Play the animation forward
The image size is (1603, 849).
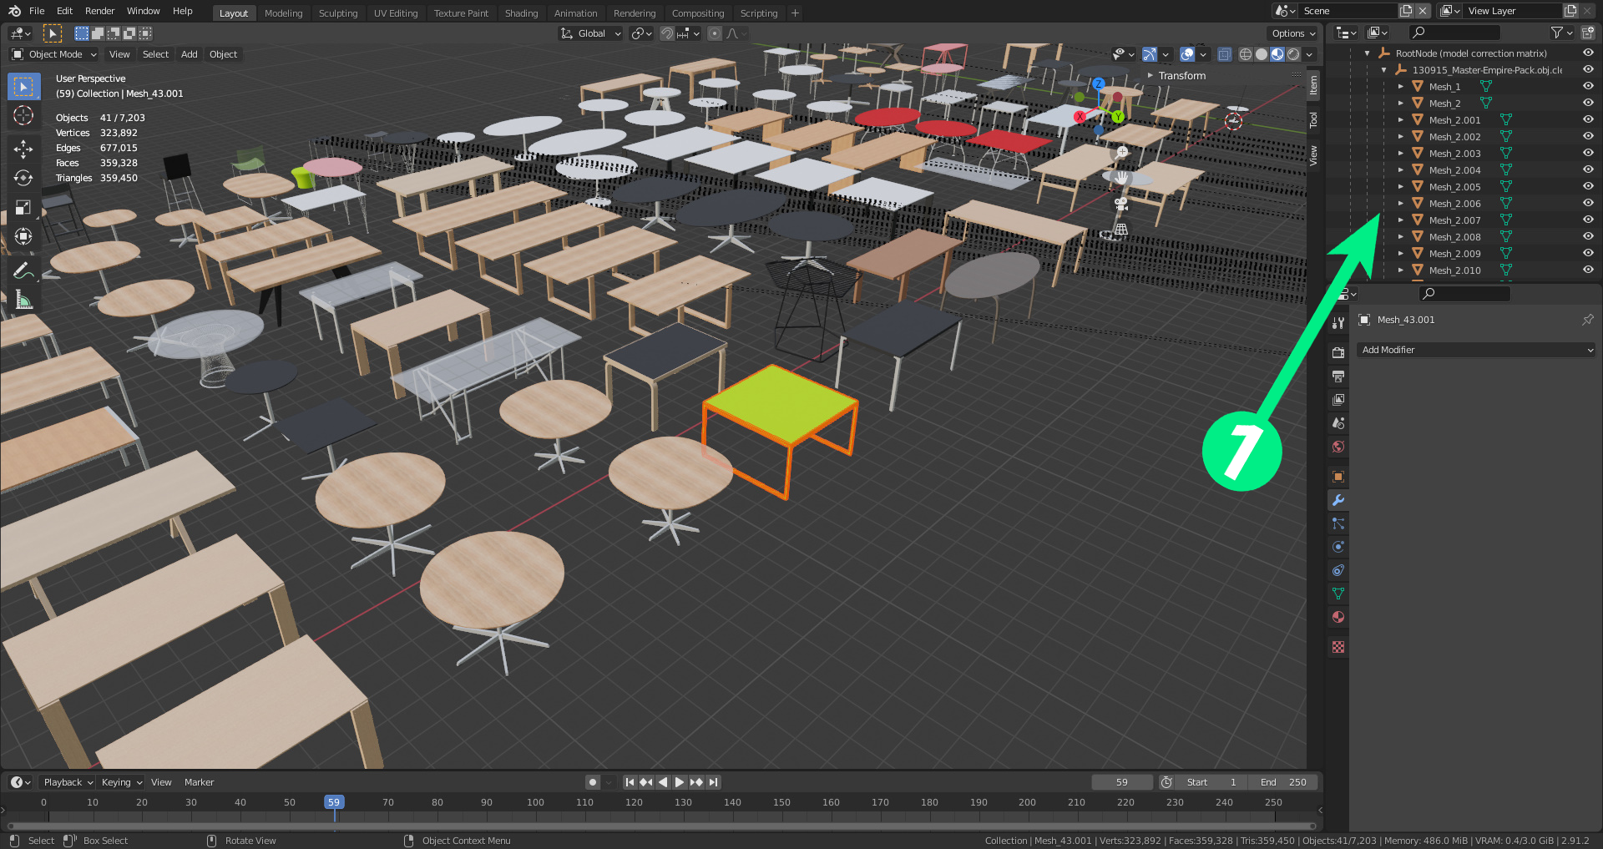[680, 782]
